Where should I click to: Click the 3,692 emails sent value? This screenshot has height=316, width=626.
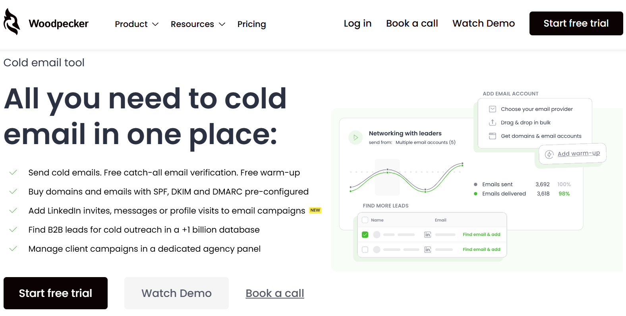pos(543,185)
